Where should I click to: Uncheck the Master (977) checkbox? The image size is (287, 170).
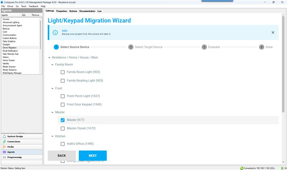pos(62,120)
